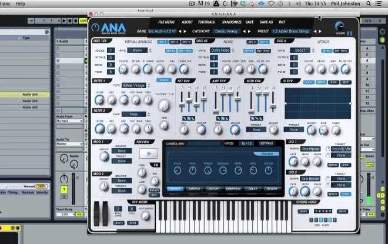Open LFO 1 shape dropdown Sine Bipolar
Viewport: 388px width, 244px height.
310,149
